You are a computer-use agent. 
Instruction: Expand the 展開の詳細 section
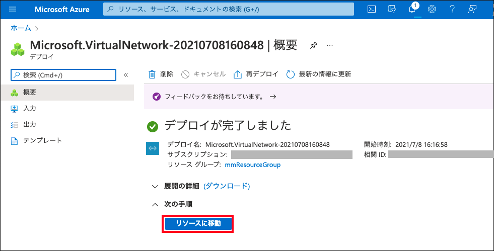pyautogui.click(x=155, y=187)
